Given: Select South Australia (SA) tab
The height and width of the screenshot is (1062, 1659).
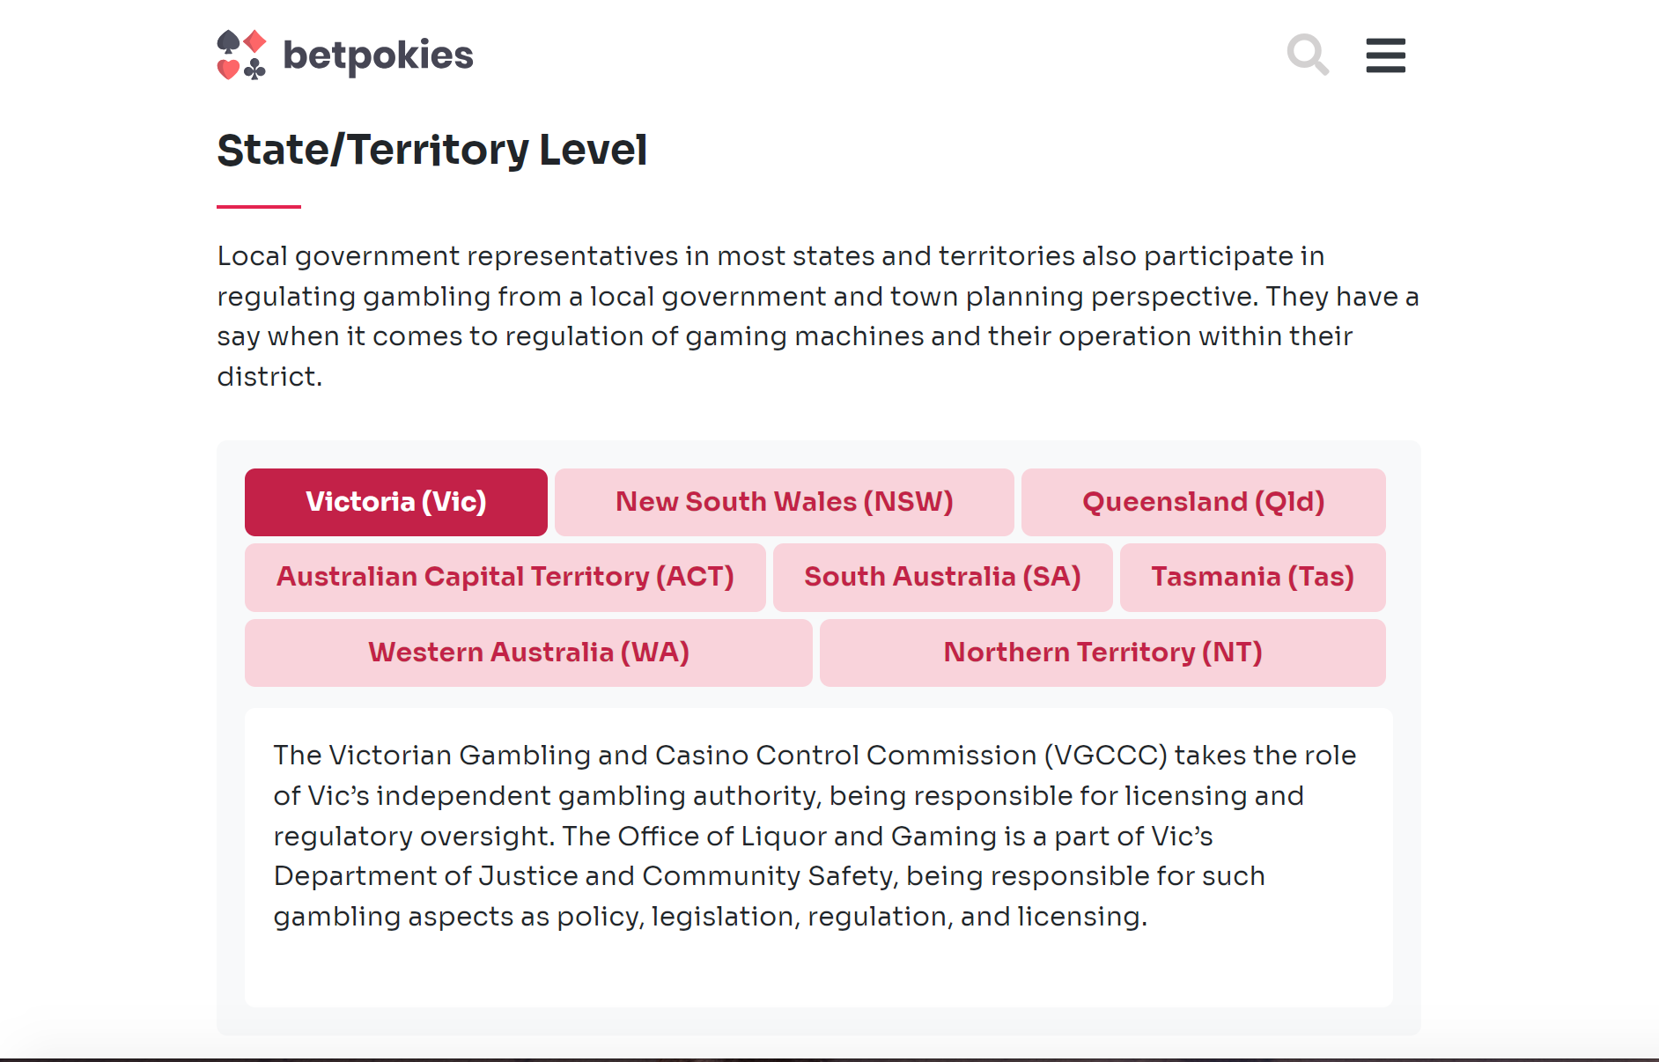Looking at the screenshot, I should pyautogui.click(x=942, y=577).
